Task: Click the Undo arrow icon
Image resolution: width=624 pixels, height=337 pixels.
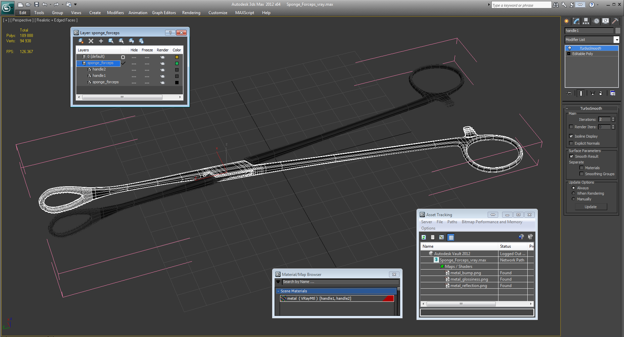Action: [x=44, y=4]
